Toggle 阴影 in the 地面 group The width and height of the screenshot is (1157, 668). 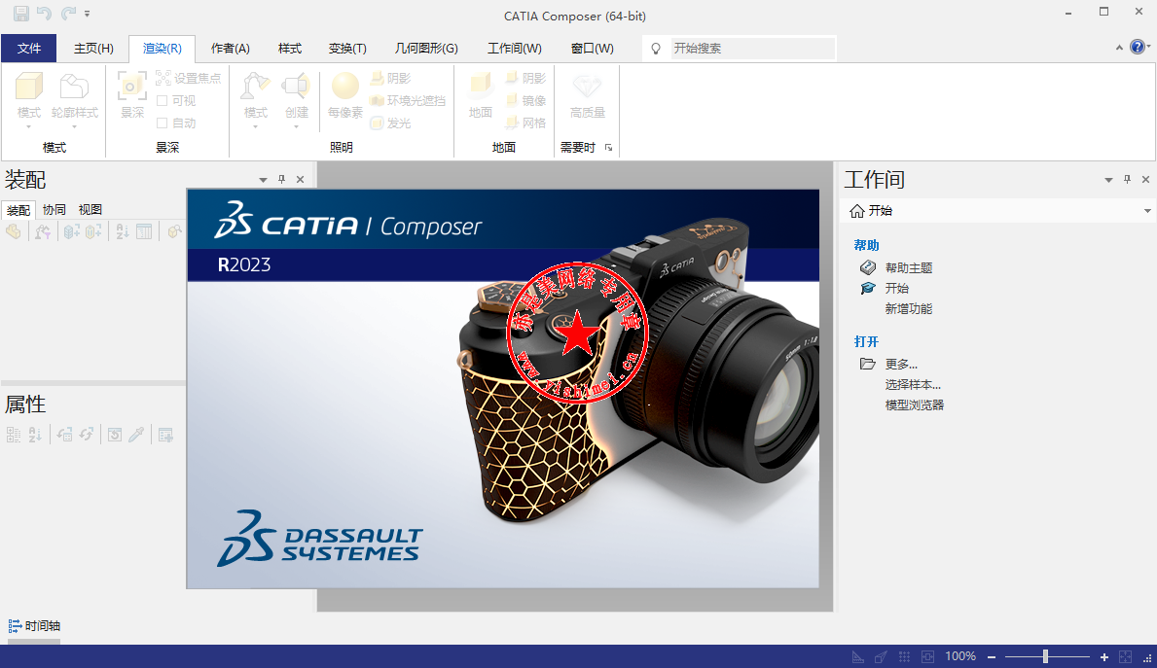click(526, 78)
